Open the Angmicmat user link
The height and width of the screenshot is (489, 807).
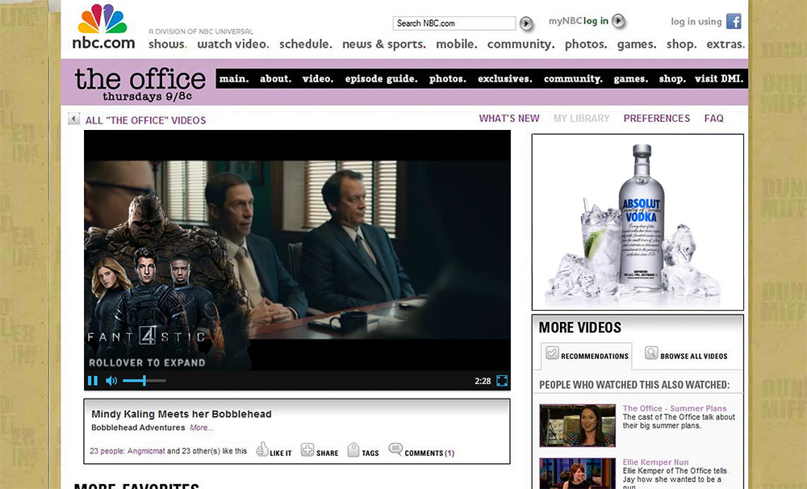pos(146,451)
